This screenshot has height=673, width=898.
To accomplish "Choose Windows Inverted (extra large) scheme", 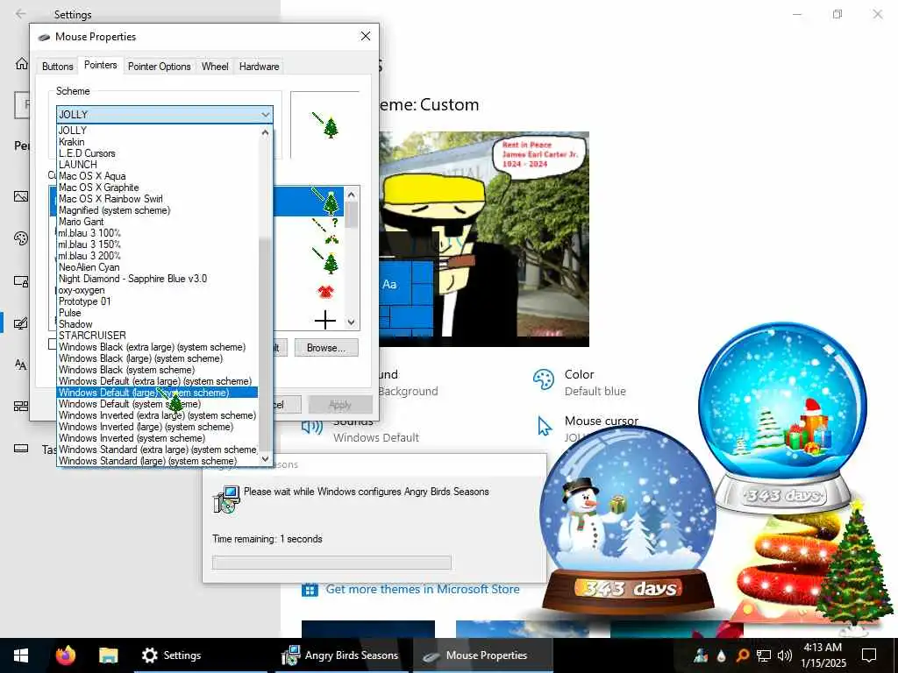I will tap(158, 415).
